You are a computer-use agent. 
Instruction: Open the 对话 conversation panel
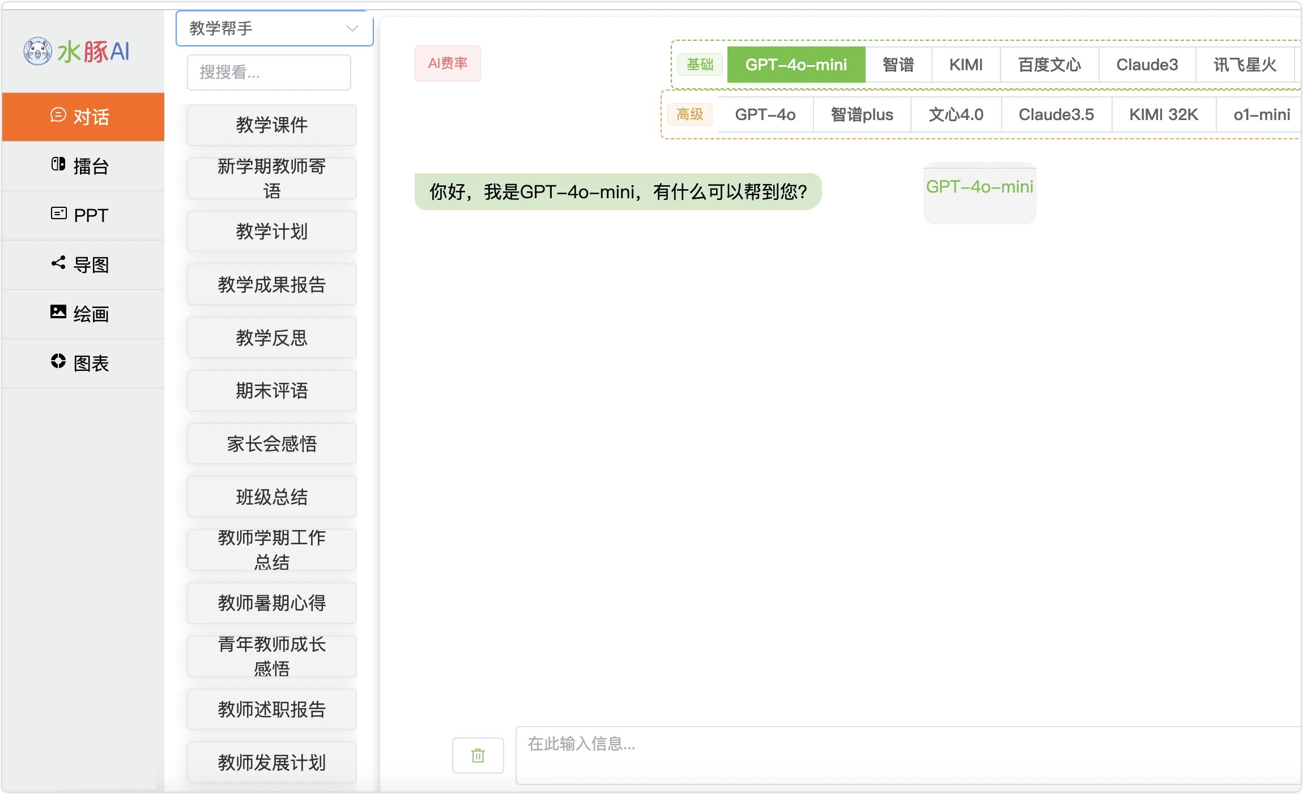point(83,117)
